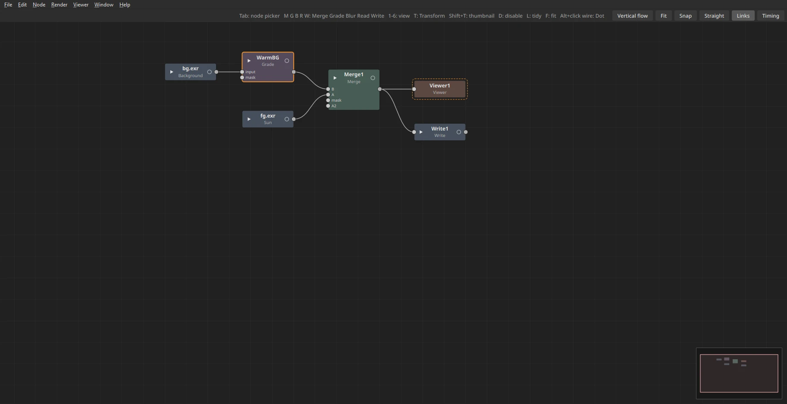Expand the bg.exr node triangle
The height and width of the screenshot is (404, 787).
click(x=172, y=72)
